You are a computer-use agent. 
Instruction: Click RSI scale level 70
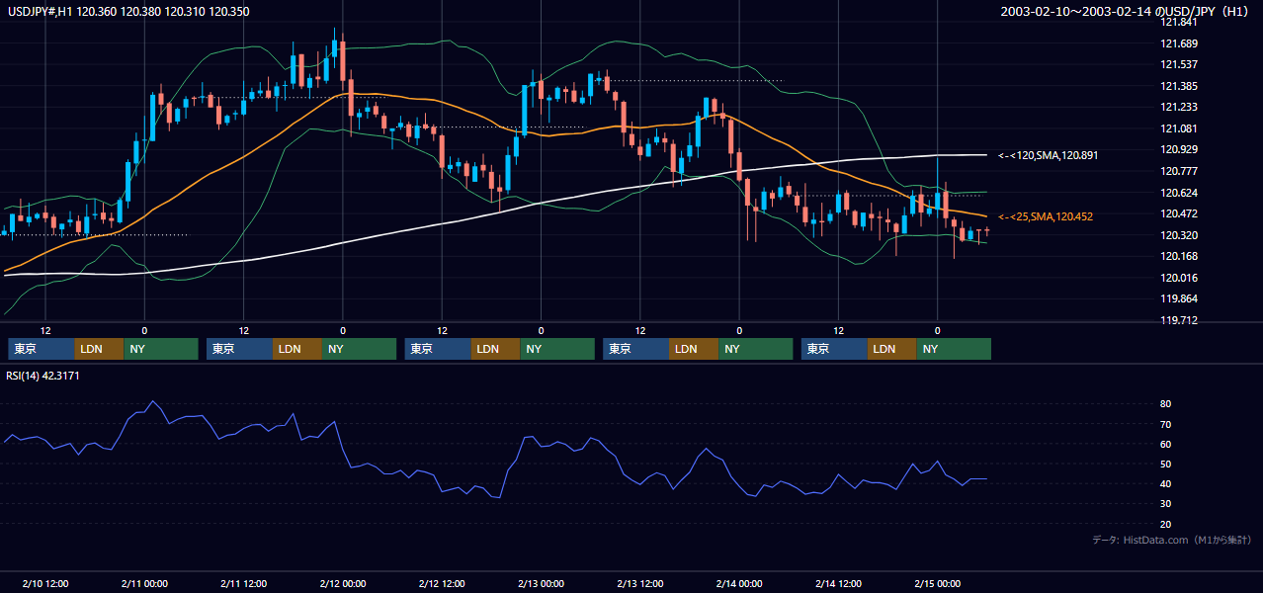1166,424
